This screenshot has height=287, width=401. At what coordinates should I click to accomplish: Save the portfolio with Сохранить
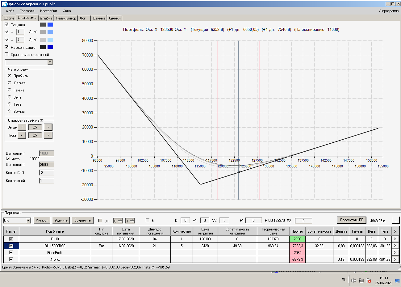(x=82, y=220)
